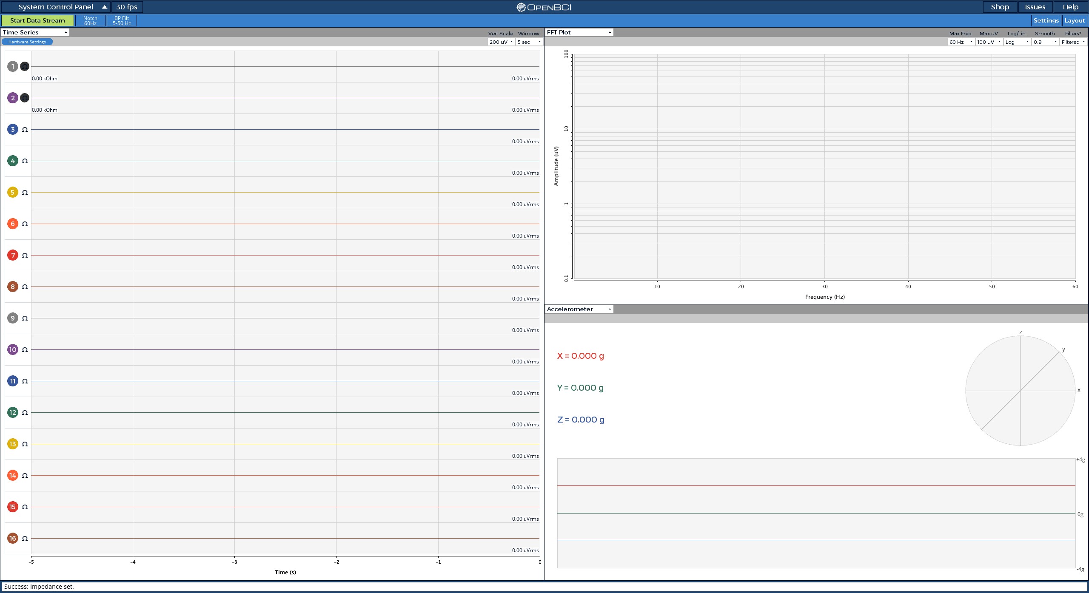
Task: Click channel 4 impedance ohm icon
Action: [x=25, y=161]
